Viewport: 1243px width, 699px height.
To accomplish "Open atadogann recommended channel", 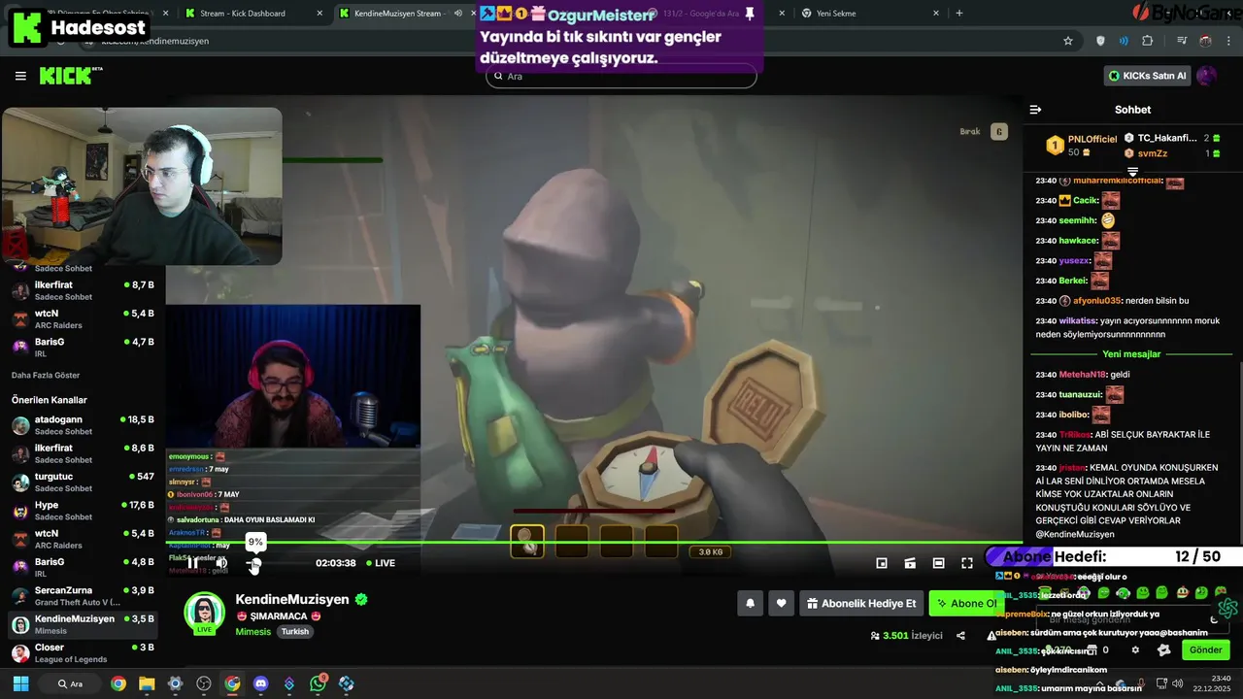I will coord(83,425).
